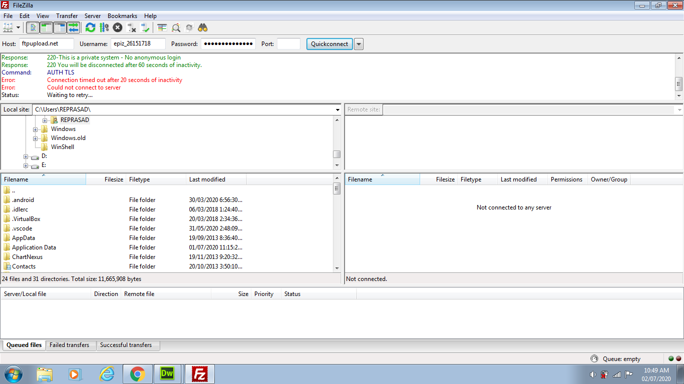Sort local files by Filesize column

[106, 179]
